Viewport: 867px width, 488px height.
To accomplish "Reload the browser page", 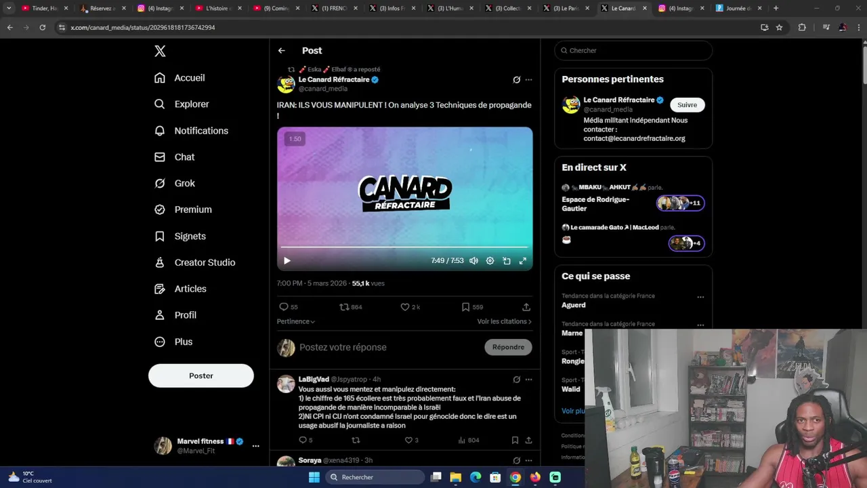I will pyautogui.click(x=43, y=28).
